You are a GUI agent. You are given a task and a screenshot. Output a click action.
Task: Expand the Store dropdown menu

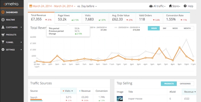pos(175,6)
